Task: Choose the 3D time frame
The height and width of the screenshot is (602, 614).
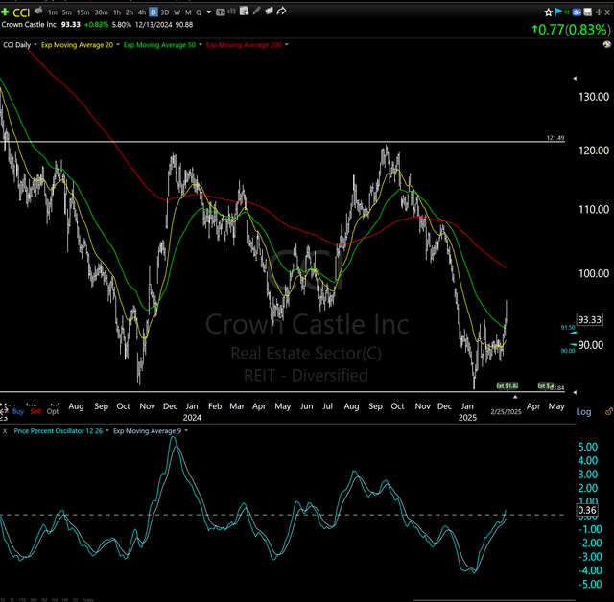Action: (x=165, y=12)
